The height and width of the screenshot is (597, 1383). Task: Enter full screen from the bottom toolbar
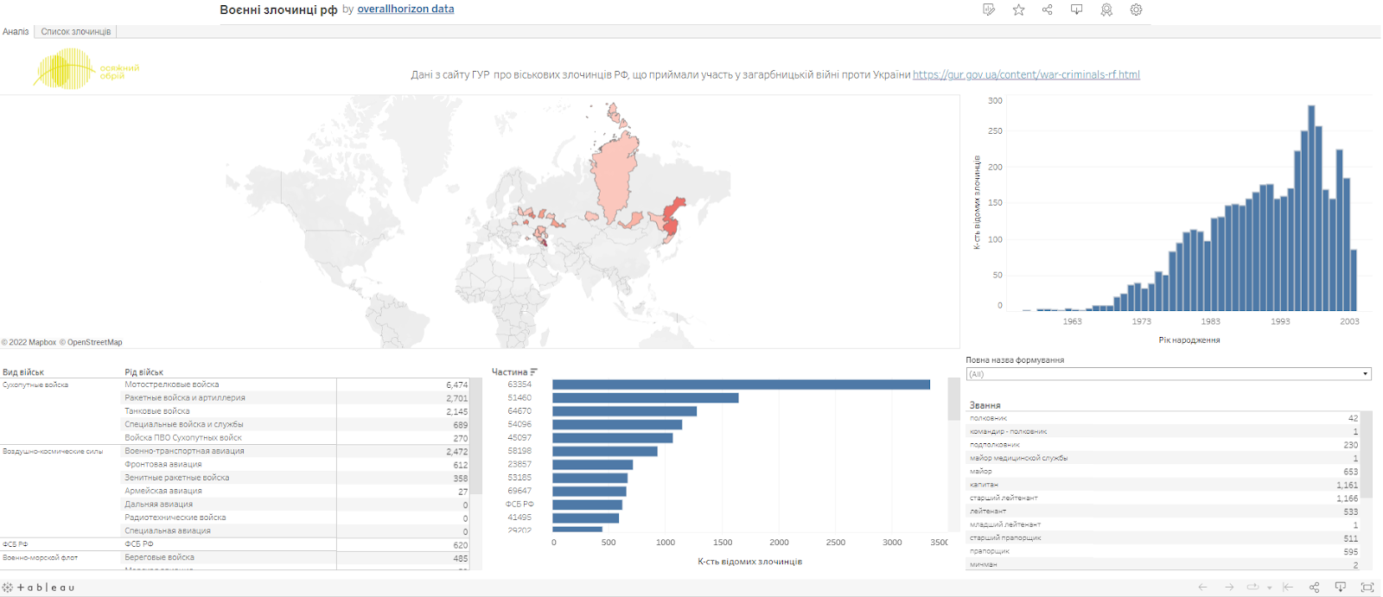coord(1367,587)
